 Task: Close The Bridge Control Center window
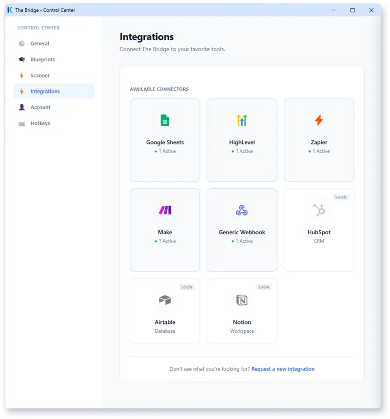pyautogui.click(x=371, y=10)
